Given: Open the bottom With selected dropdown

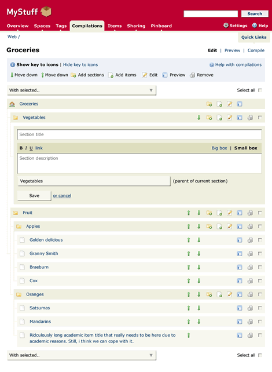Looking at the screenshot, I should [82, 355].
